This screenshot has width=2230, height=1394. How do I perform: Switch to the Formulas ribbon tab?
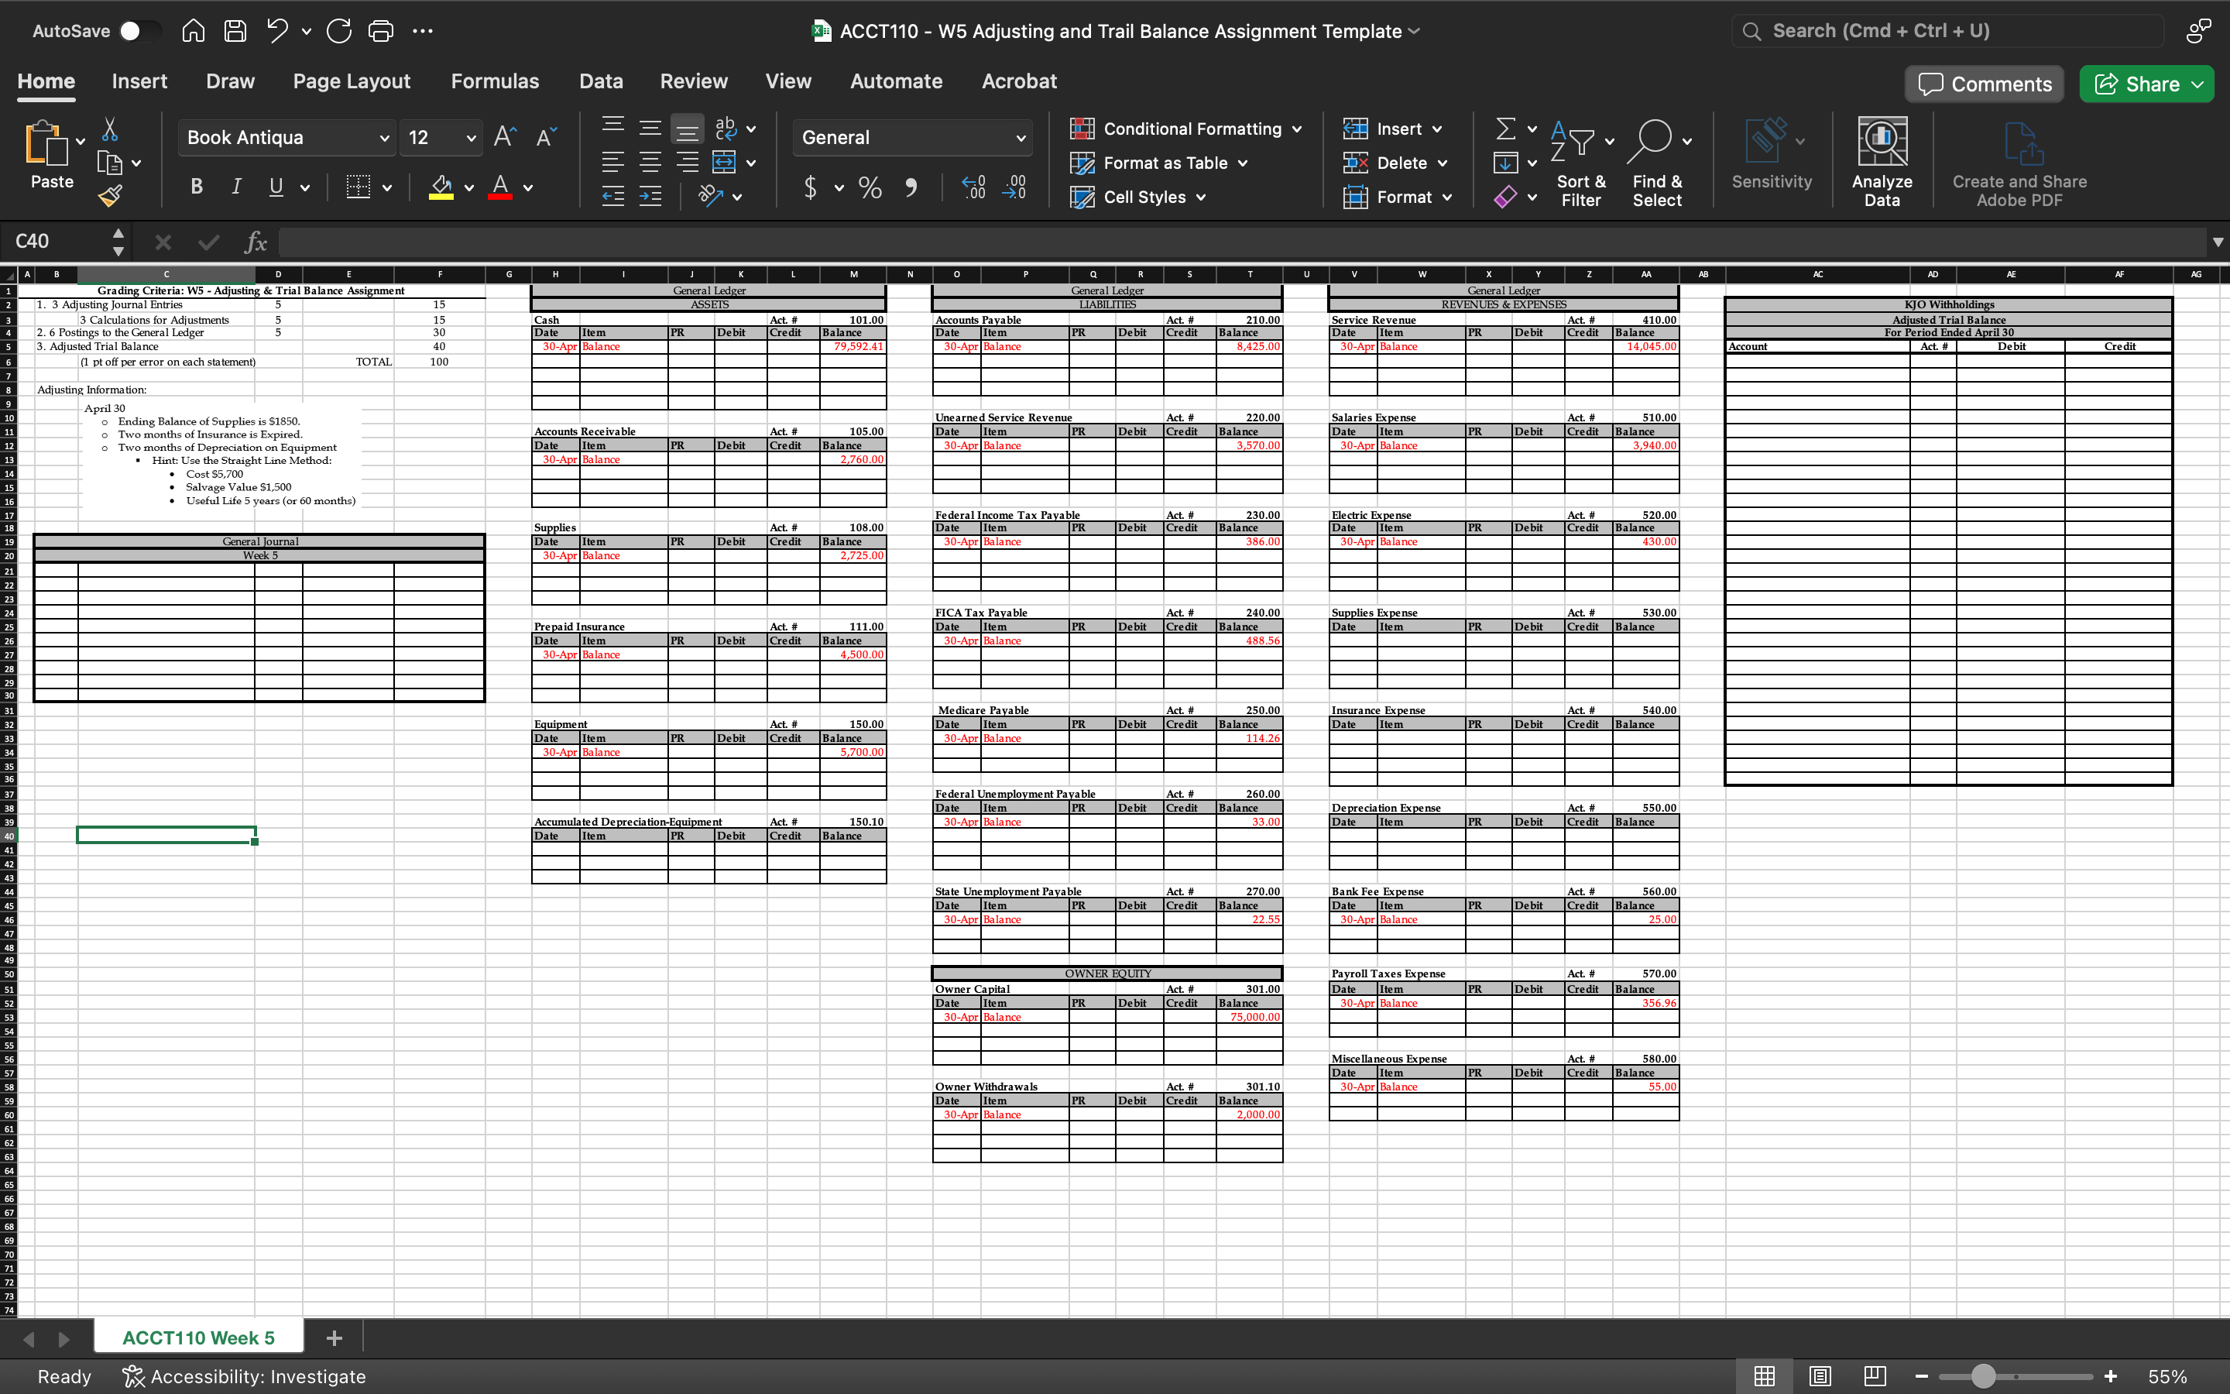point(495,81)
